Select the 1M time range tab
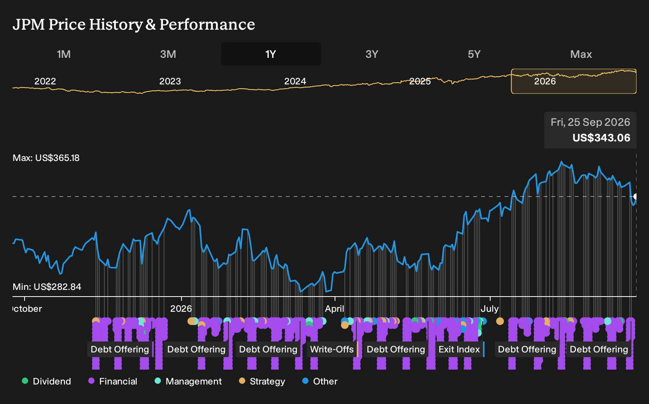The height and width of the screenshot is (404, 649). pos(64,54)
